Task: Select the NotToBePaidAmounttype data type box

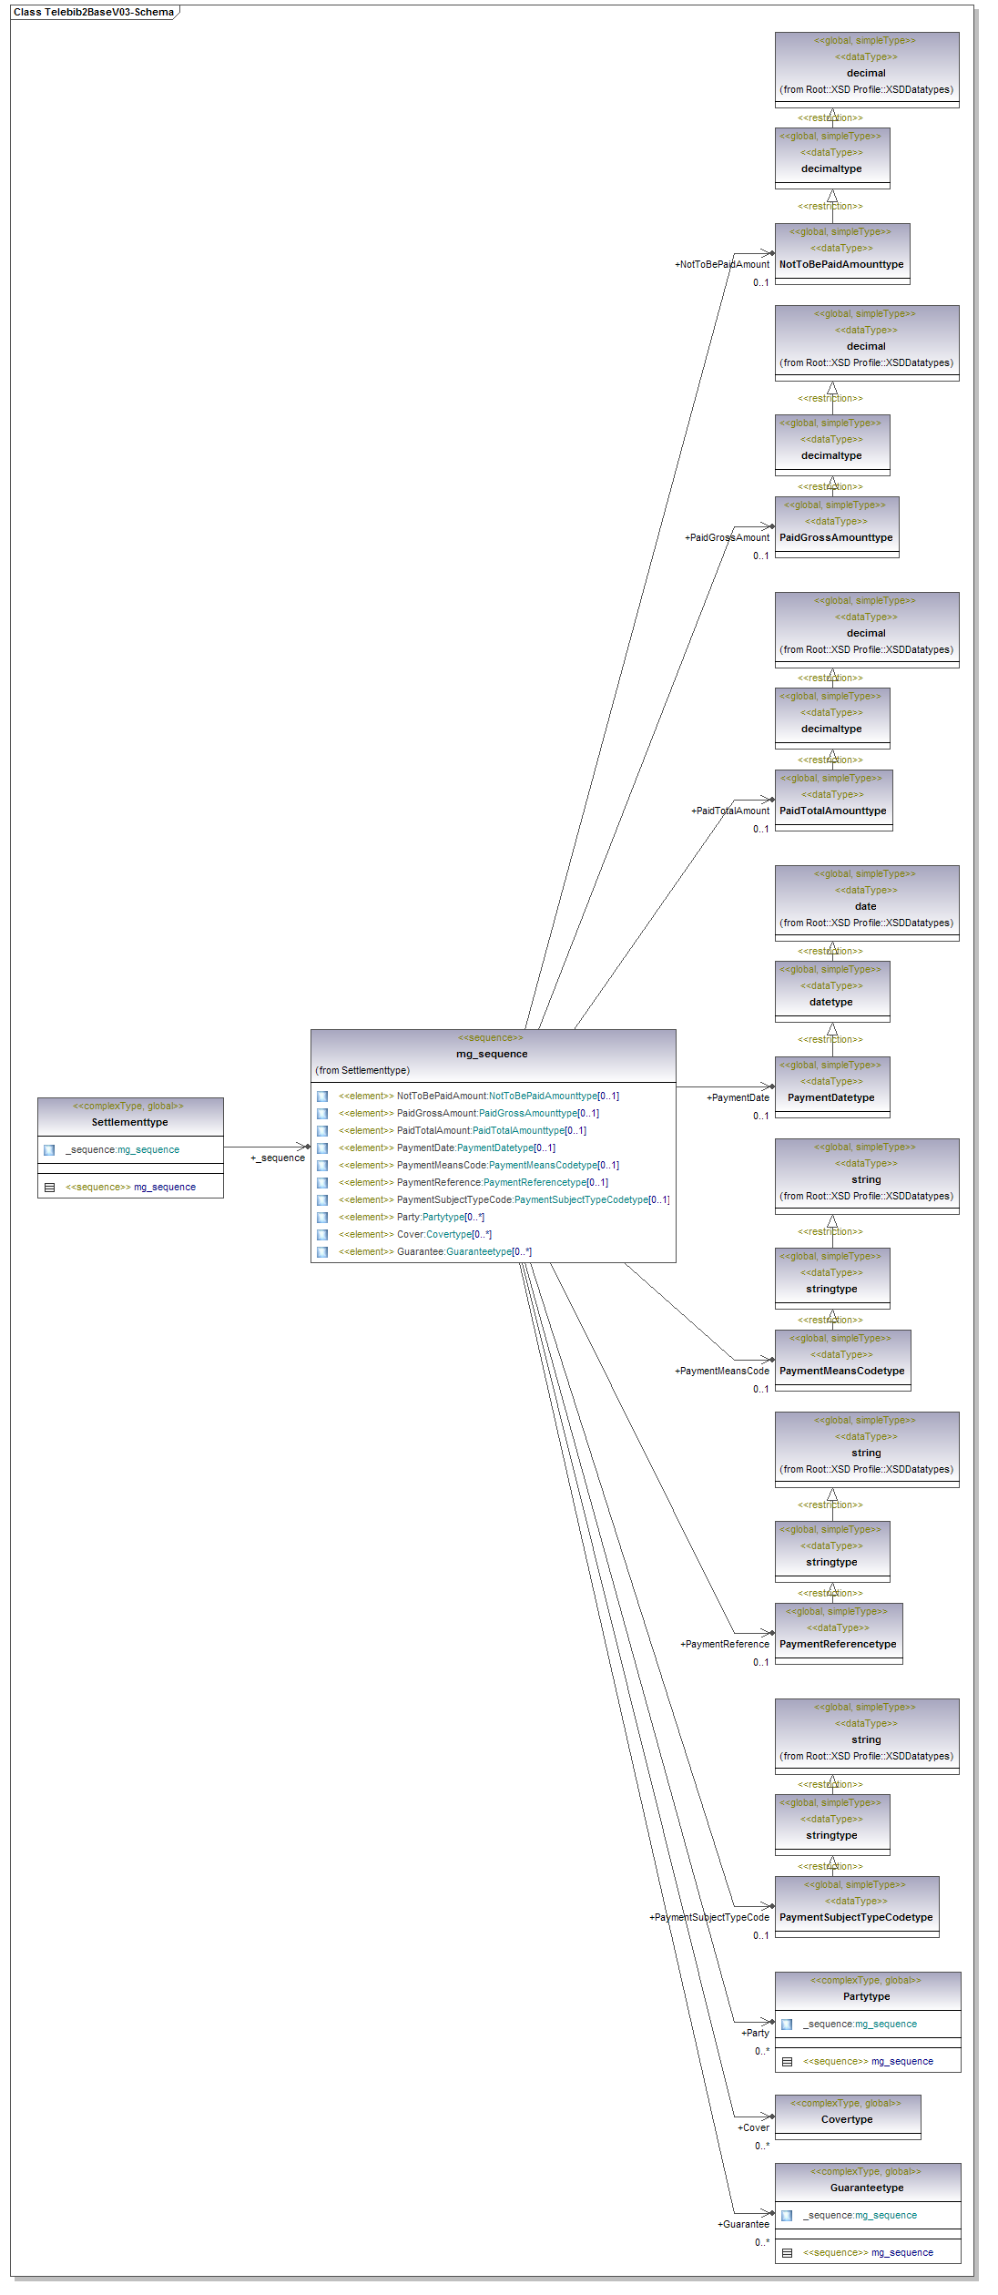Action: pyautogui.click(x=841, y=264)
